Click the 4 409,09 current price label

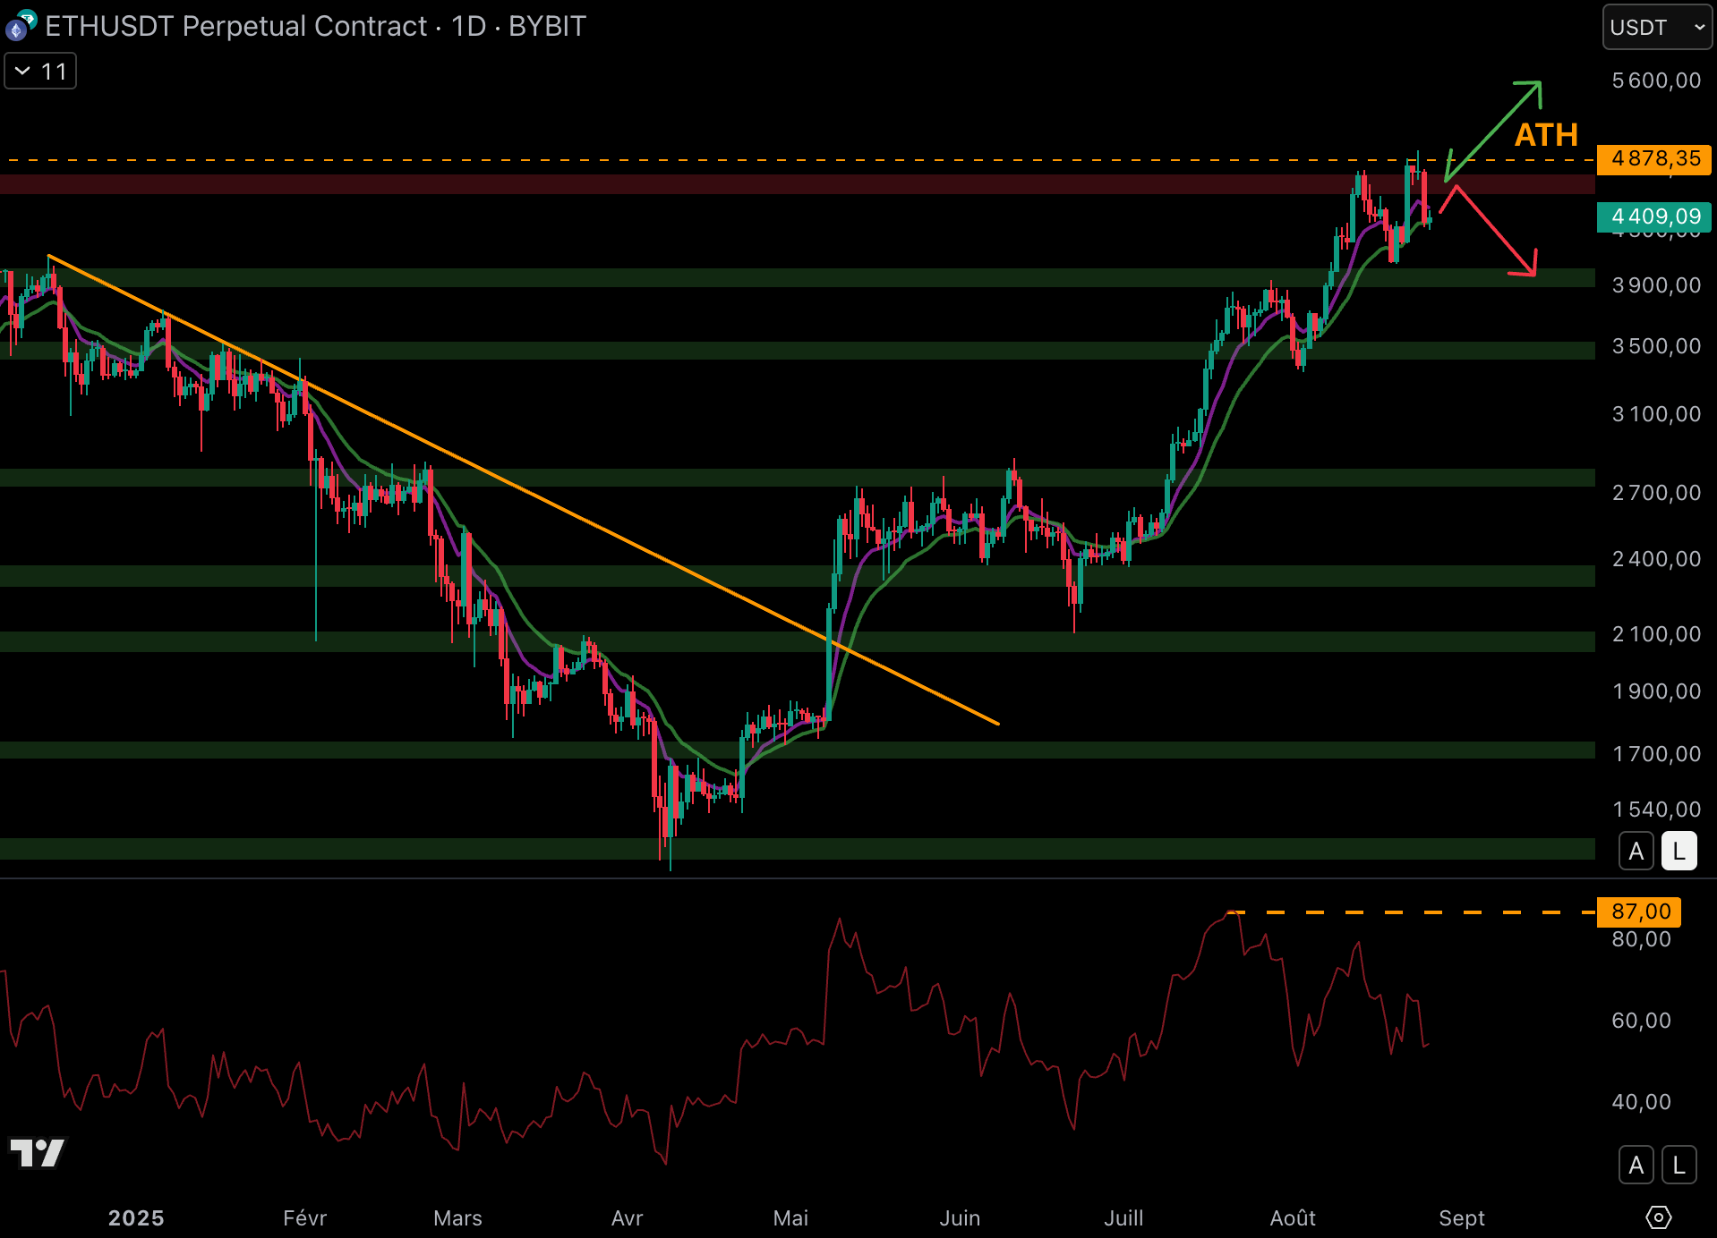(1654, 216)
